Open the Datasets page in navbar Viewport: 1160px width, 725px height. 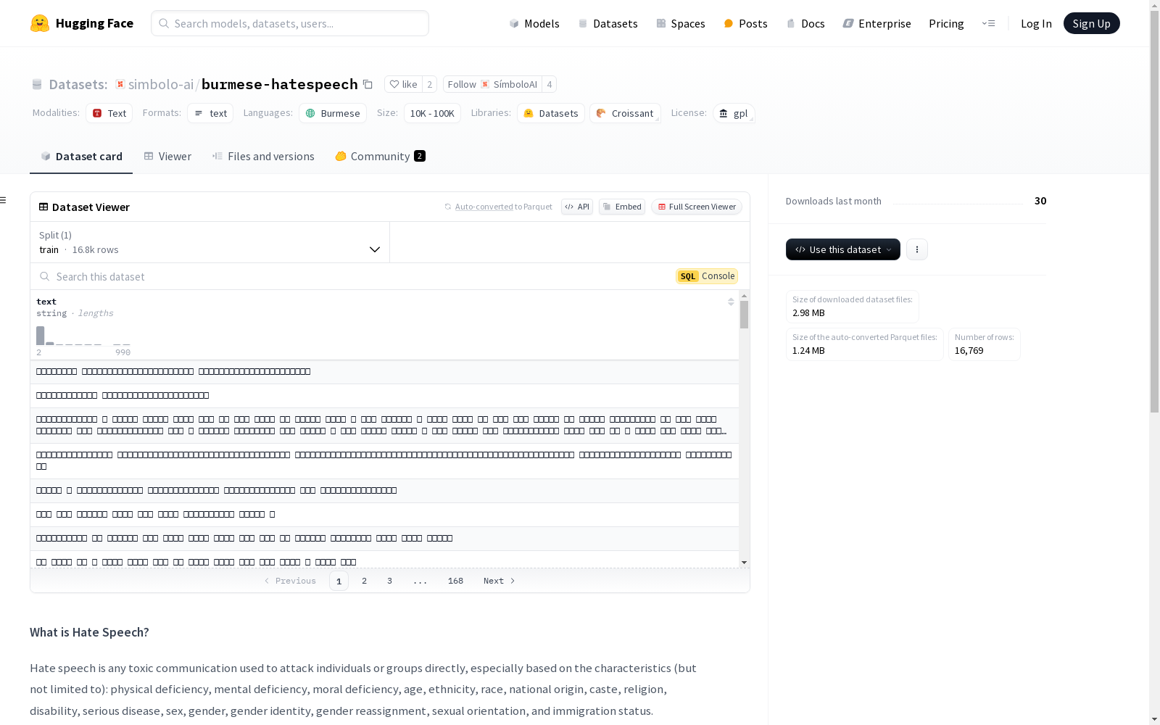(x=608, y=23)
